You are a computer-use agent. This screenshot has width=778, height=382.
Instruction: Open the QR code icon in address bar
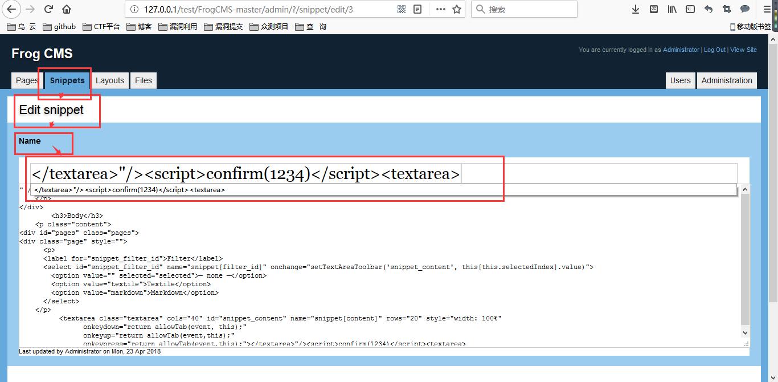pos(402,9)
